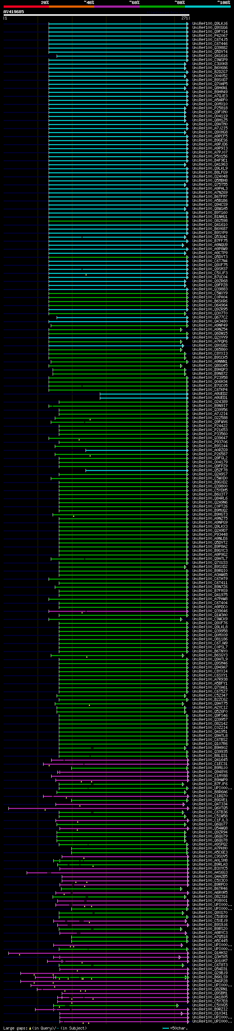Image resolution: width=234 pixels, height=1031 pixels.
Task: Select the UniRef100_A0LSH8 label
Action: coord(210,860)
